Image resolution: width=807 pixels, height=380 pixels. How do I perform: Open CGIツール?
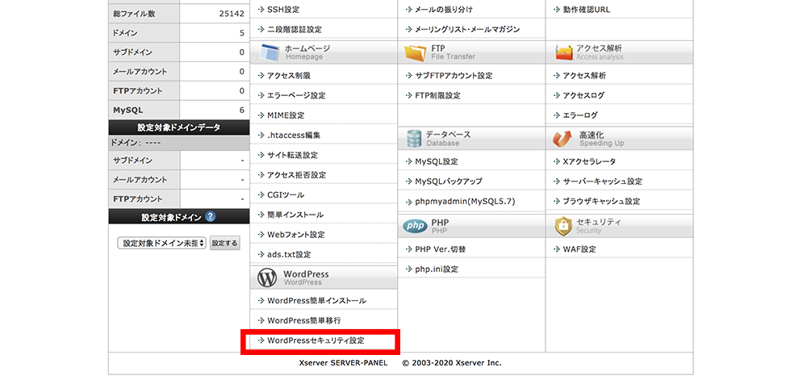pos(286,195)
